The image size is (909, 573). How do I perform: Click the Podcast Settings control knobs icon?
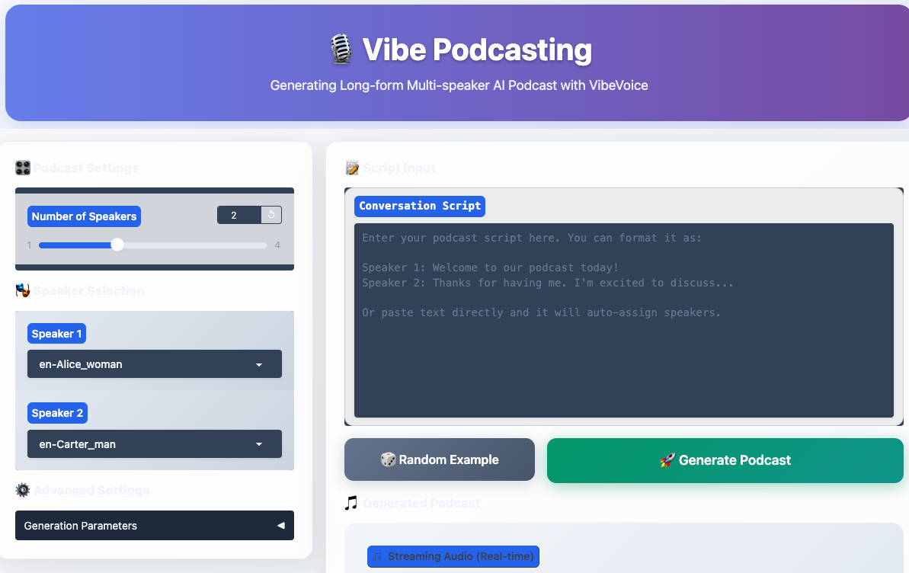click(23, 168)
